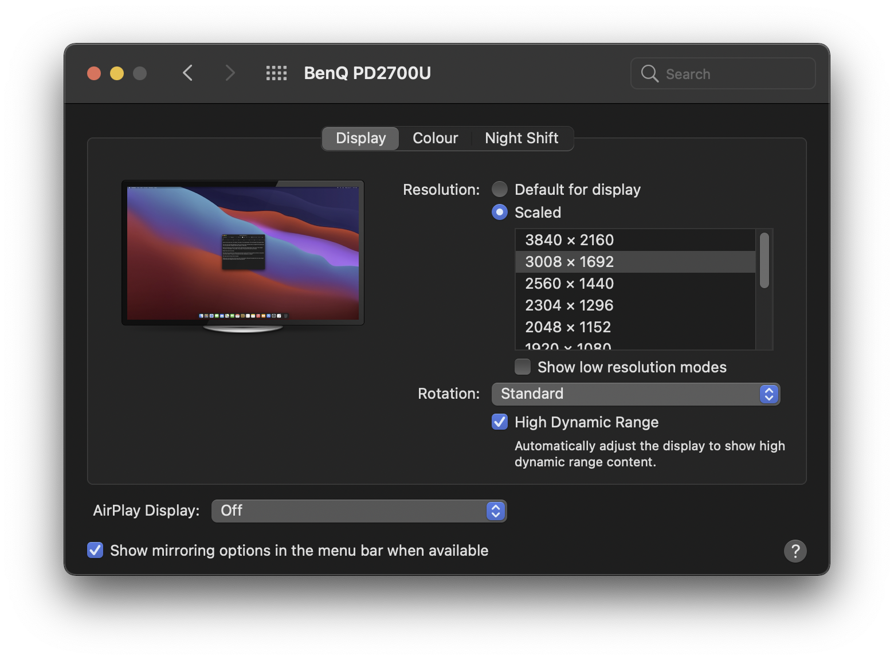This screenshot has width=894, height=660.
Task: Click the magnifying glass search icon
Action: 649,73
